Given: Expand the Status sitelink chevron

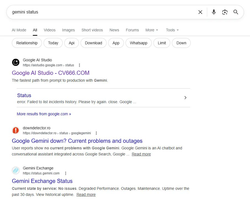Looking at the screenshot, I should (x=185, y=98).
